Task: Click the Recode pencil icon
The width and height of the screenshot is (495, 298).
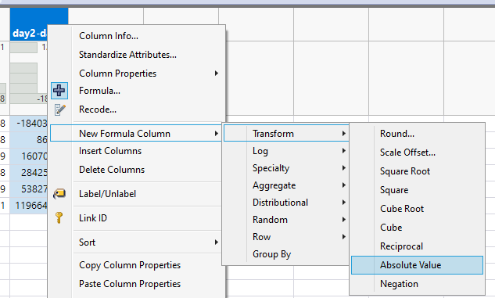Action: point(59,110)
